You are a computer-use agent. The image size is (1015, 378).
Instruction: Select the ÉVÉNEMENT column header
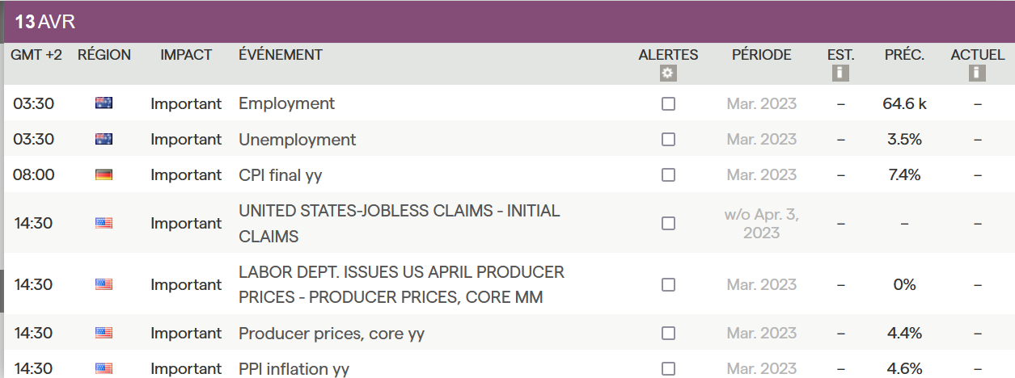tap(280, 55)
